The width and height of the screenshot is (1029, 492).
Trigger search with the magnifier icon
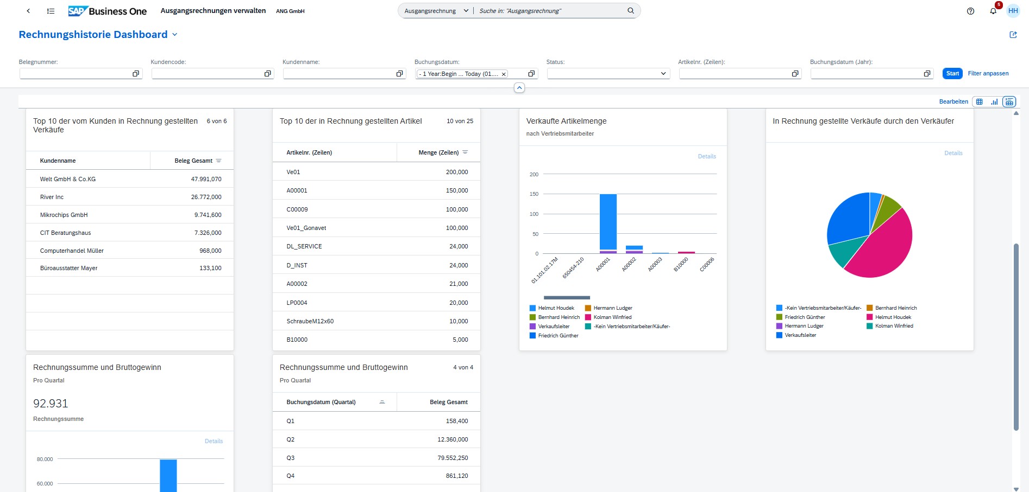630,10
